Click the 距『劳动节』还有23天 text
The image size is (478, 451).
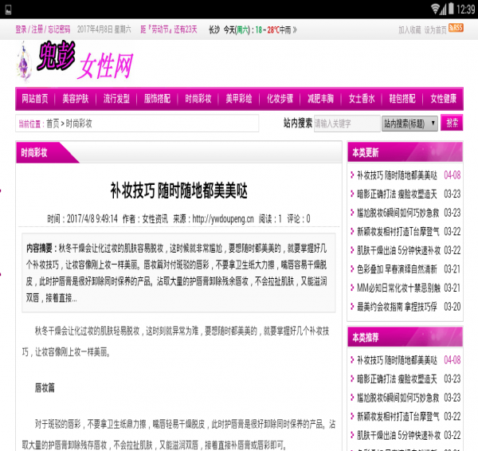coord(169,29)
